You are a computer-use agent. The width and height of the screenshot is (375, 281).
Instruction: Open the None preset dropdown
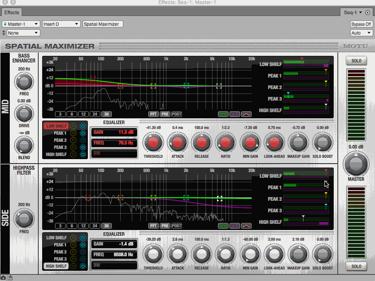23,33
